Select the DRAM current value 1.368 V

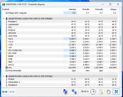point(73,56)
